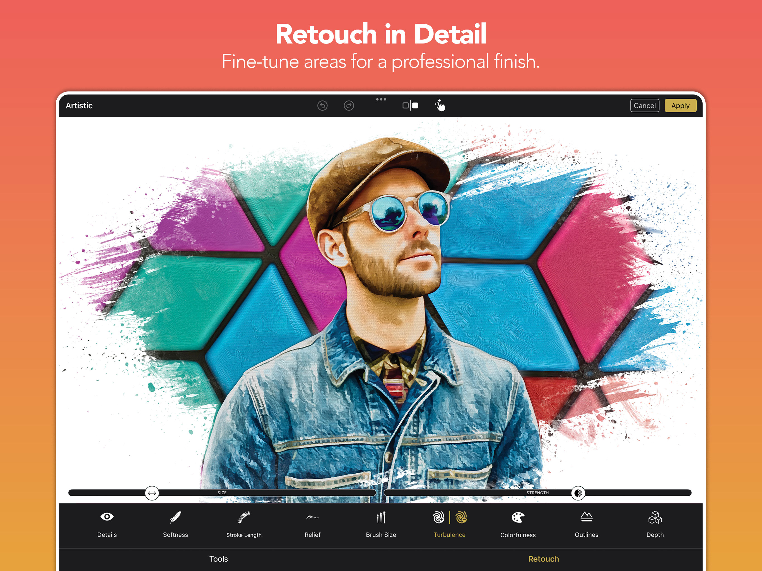Image resolution: width=762 pixels, height=571 pixels.
Task: Select the Outlines tool
Action: (x=586, y=517)
